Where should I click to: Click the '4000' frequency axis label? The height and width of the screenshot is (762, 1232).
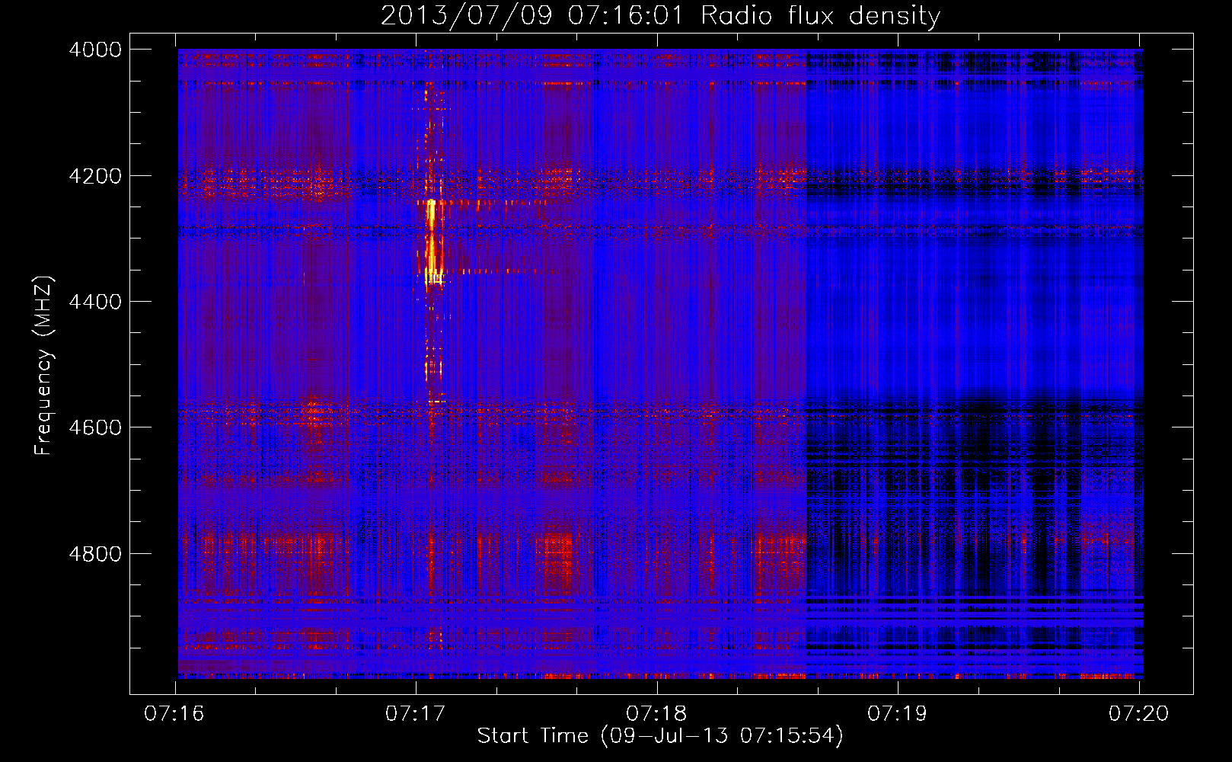click(x=95, y=50)
